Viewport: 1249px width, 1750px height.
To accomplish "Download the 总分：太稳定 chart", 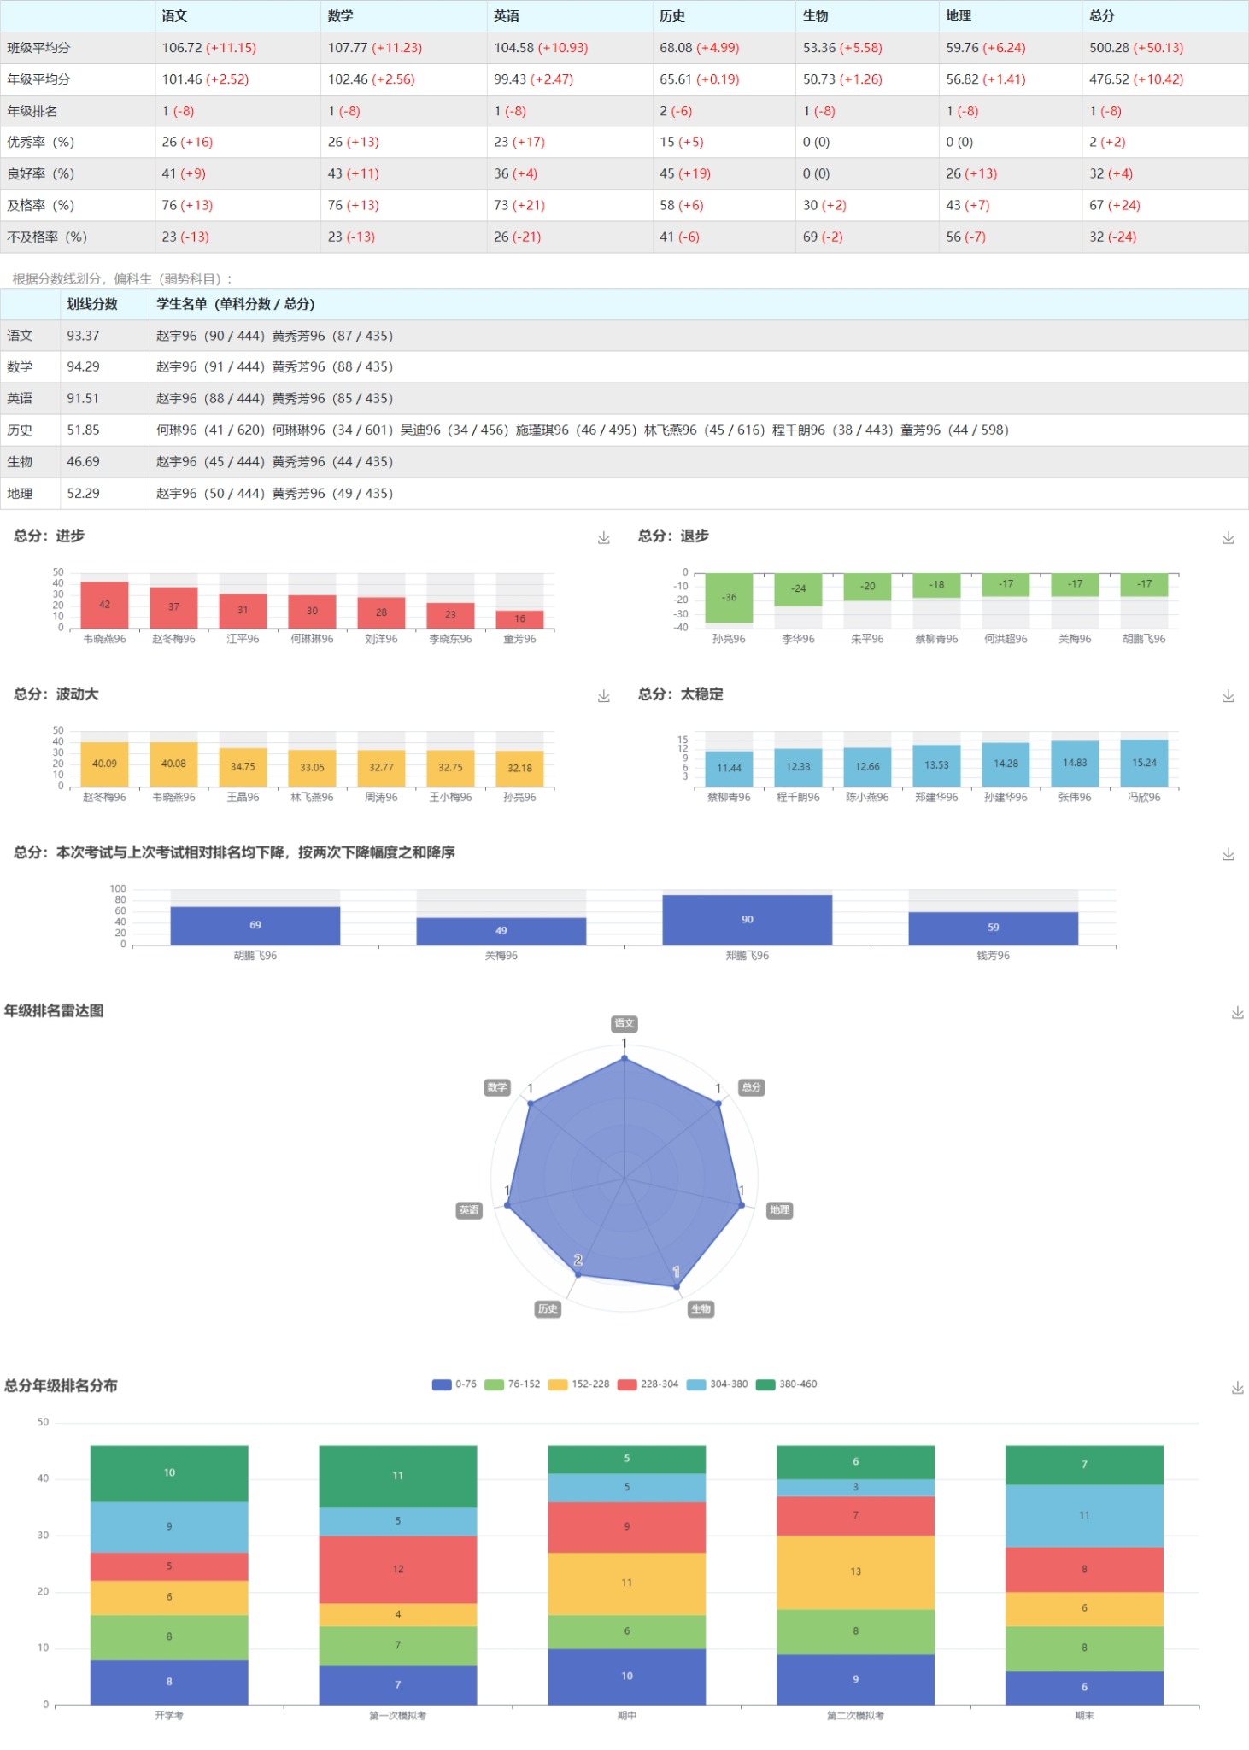I will (x=1228, y=695).
